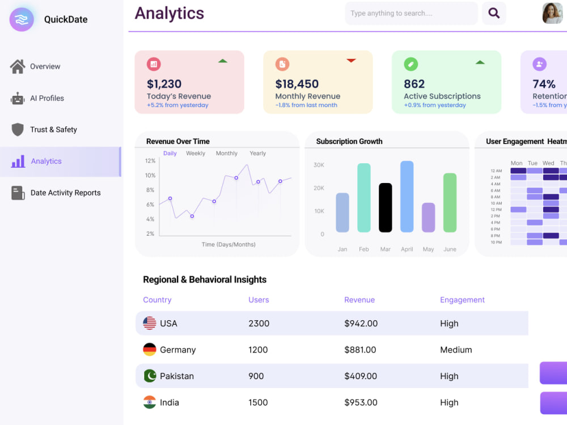Click the $1,230 Today's Revenue value
This screenshot has width=567, height=425.
[x=164, y=84]
